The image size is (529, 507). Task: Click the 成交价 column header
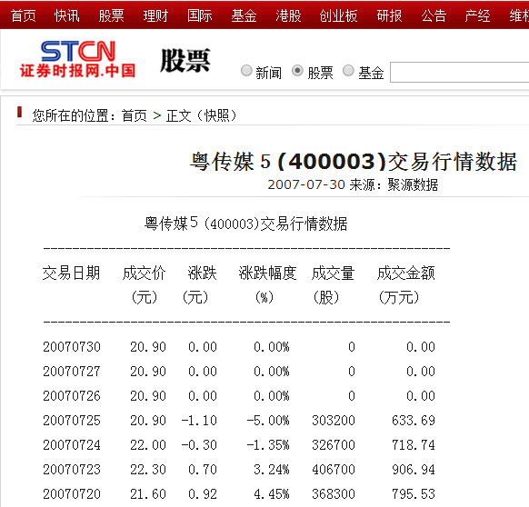[144, 273]
